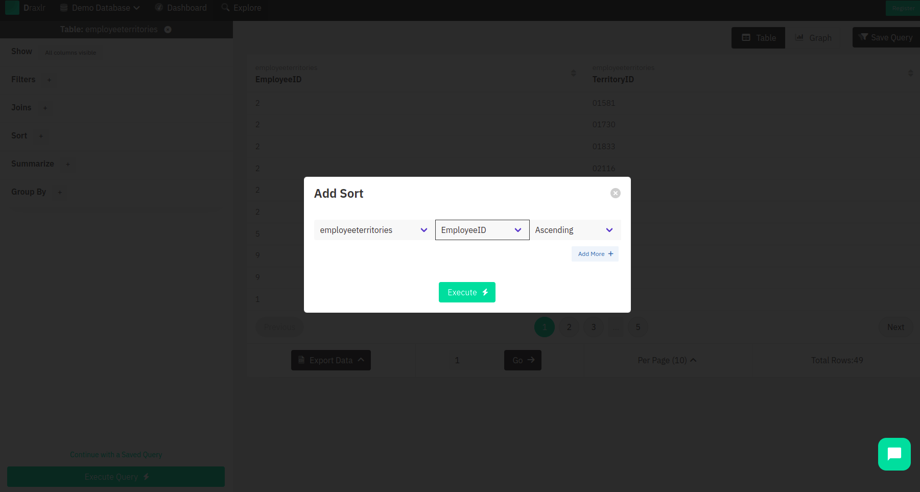Sort by TerritoryID column header arrows
920x492 pixels.
pos(910,73)
